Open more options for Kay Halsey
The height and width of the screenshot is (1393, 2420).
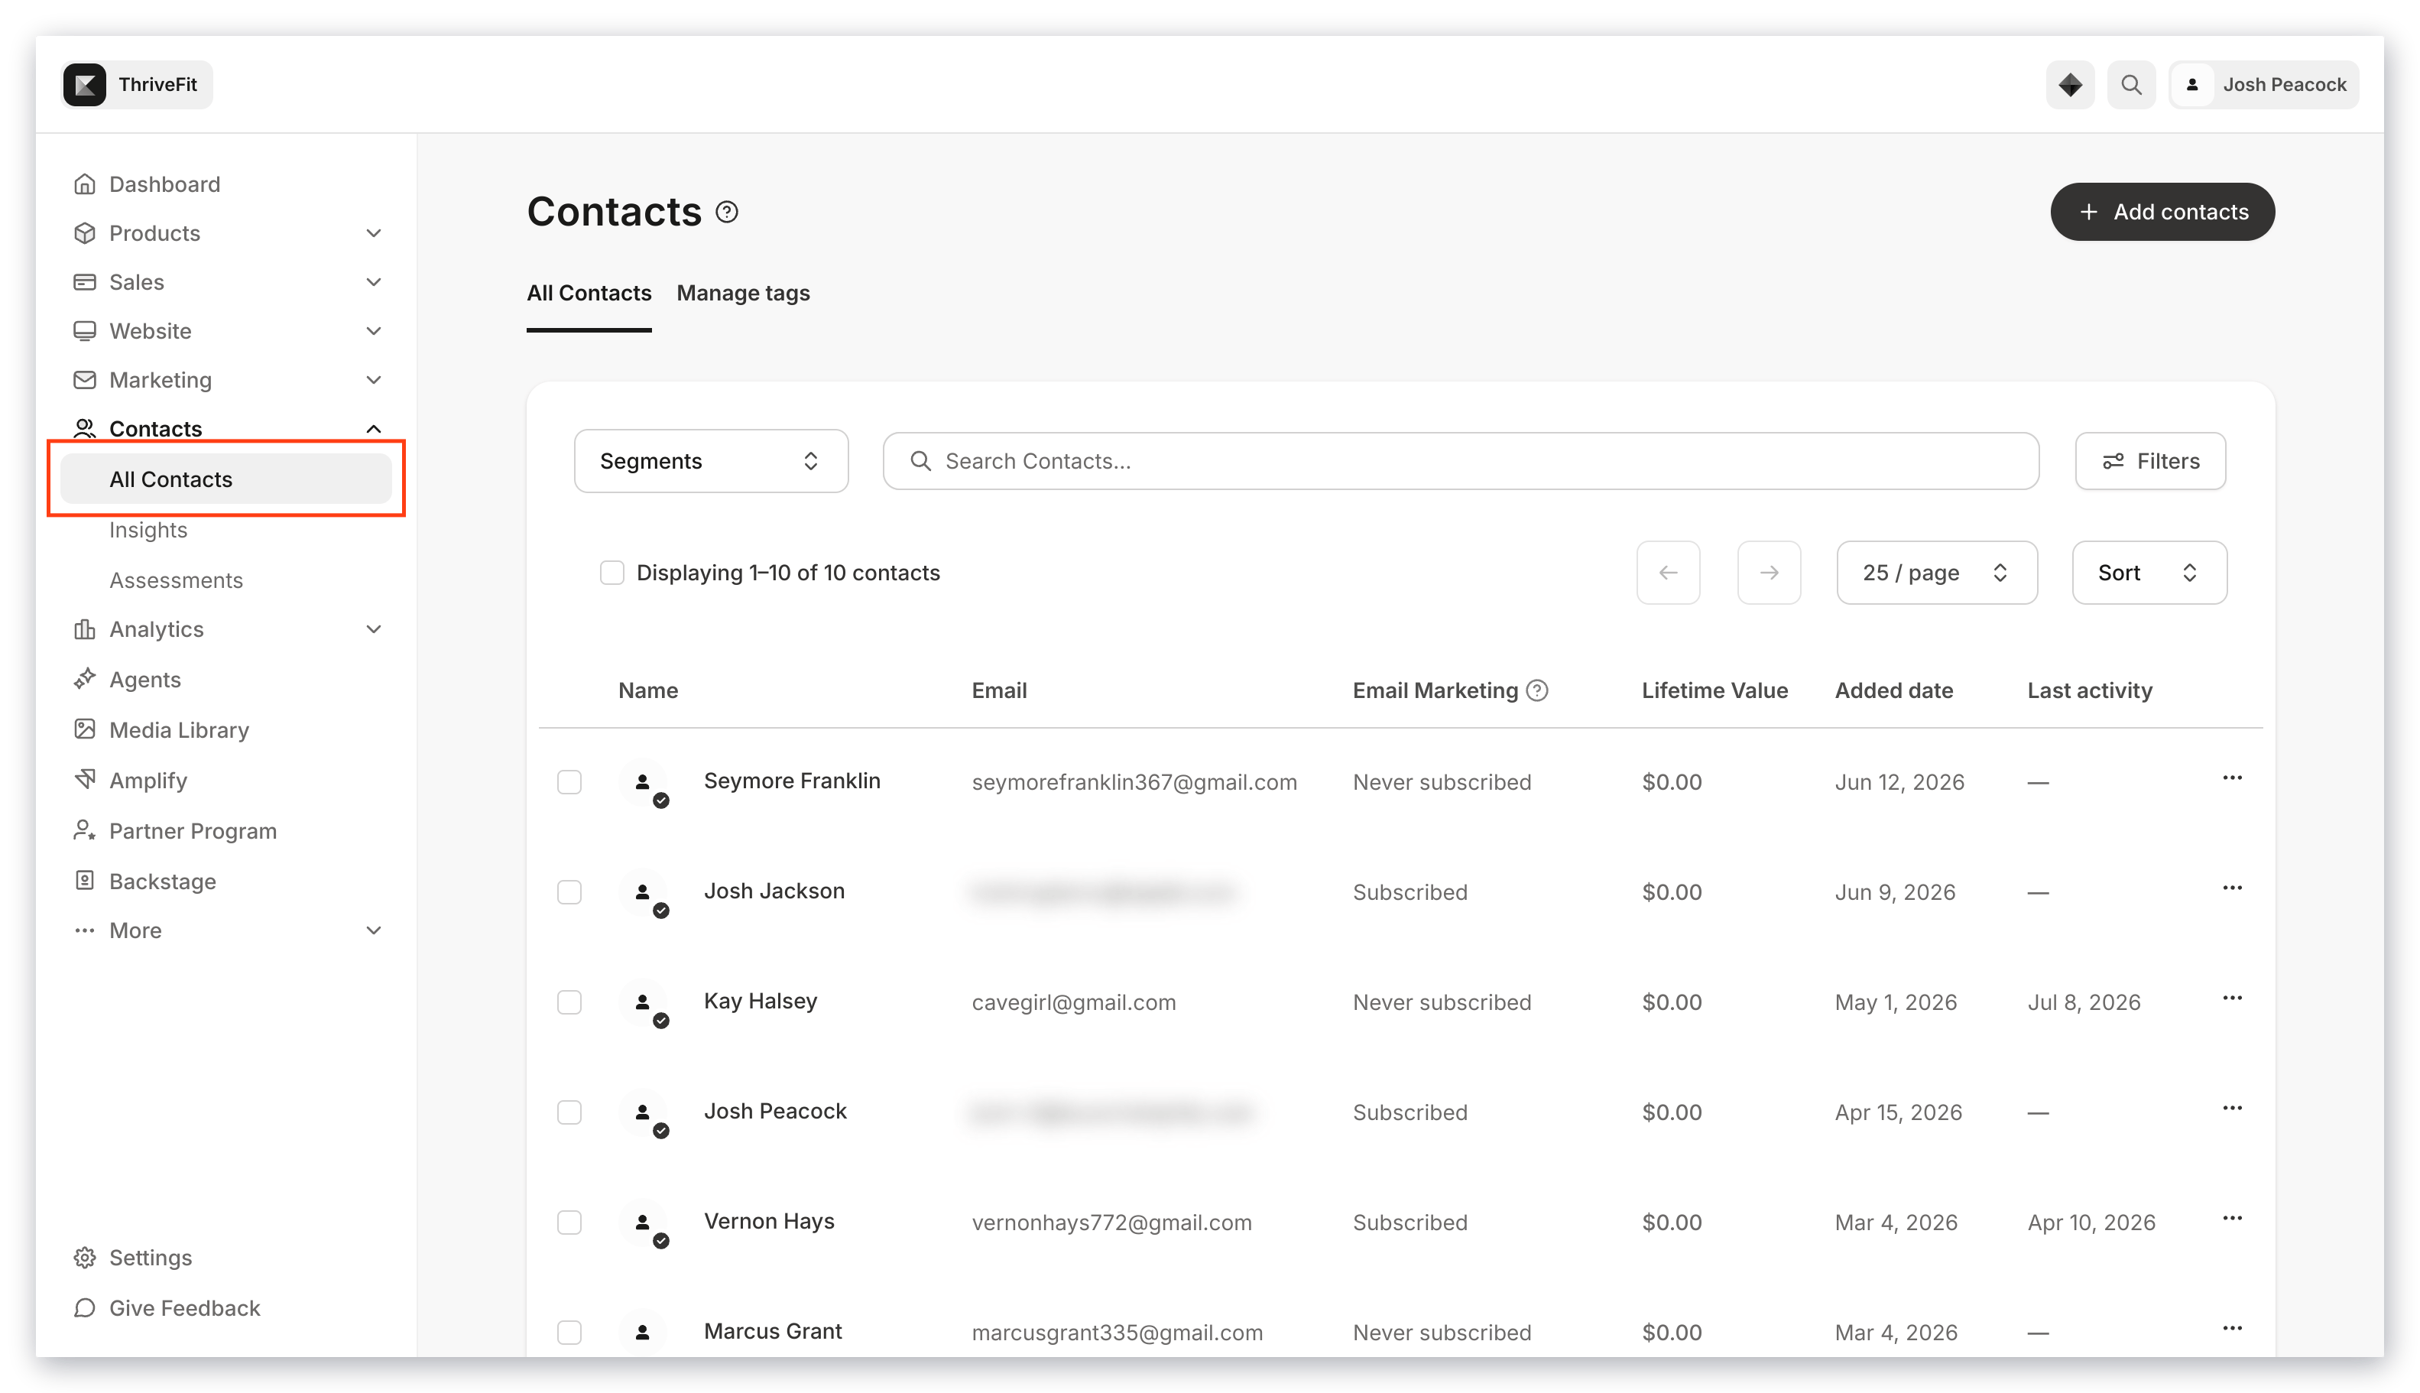2231,998
